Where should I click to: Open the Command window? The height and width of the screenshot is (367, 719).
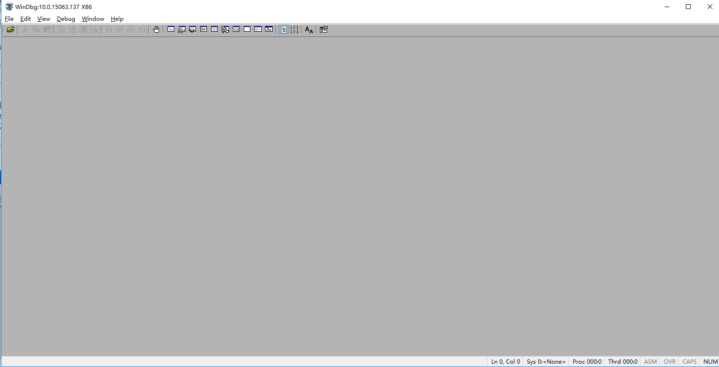coord(171,29)
